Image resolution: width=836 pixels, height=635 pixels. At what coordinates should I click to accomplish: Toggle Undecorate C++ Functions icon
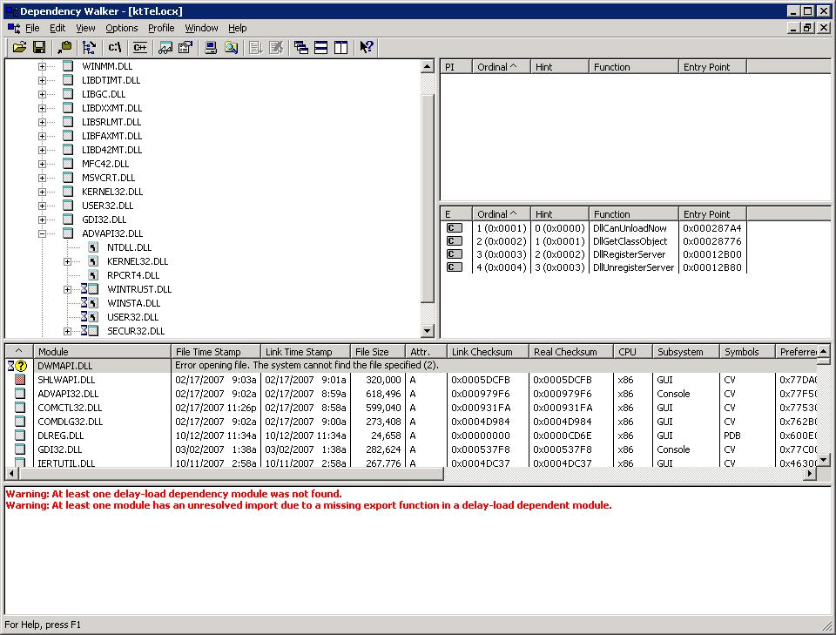[139, 47]
